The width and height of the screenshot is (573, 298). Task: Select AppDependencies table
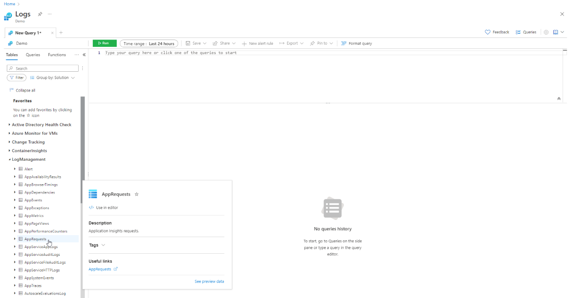[x=40, y=192]
